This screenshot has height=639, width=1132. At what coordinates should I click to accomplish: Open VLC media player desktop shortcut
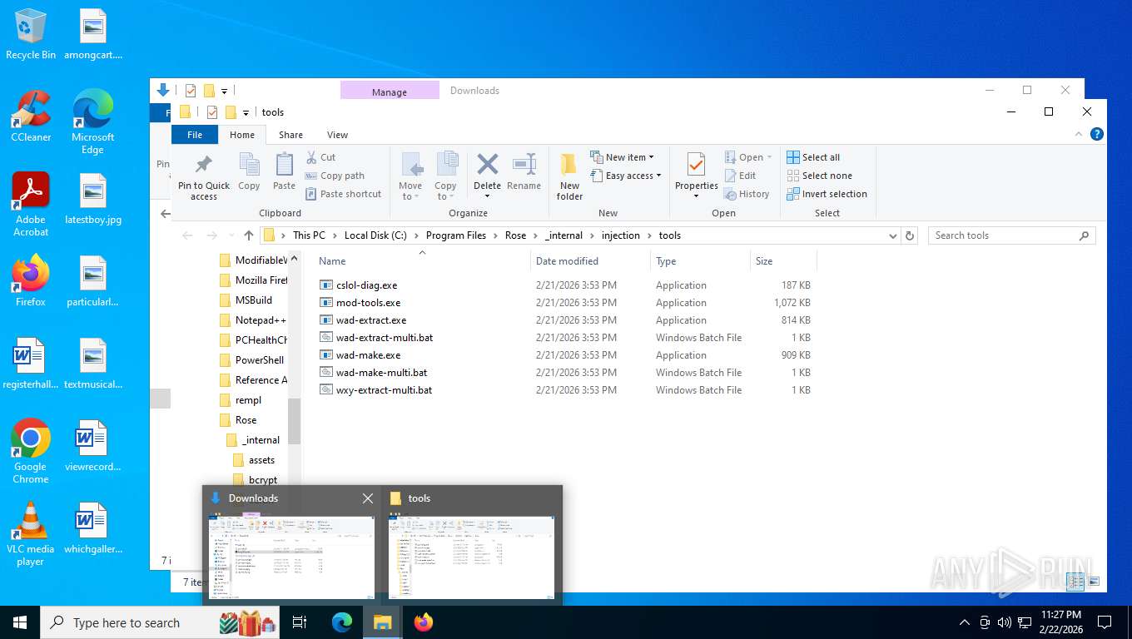click(x=31, y=534)
